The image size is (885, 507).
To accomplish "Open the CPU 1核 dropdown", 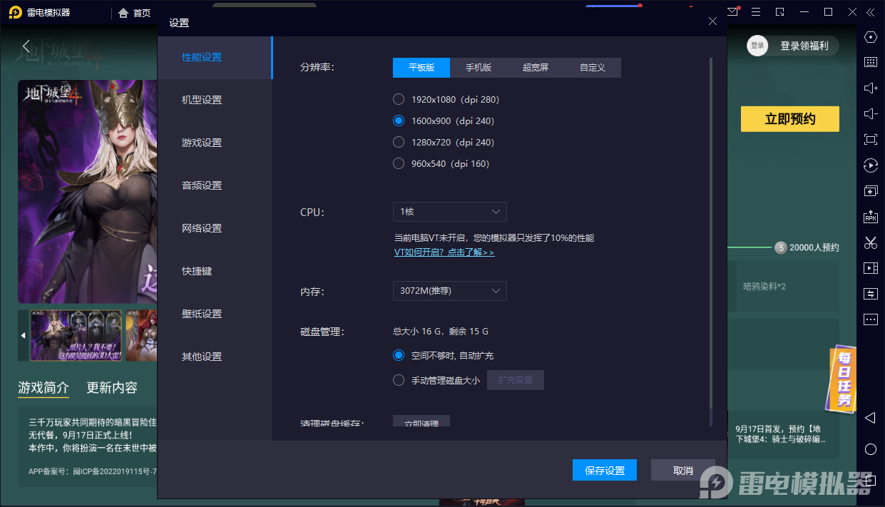I will pyautogui.click(x=450, y=212).
